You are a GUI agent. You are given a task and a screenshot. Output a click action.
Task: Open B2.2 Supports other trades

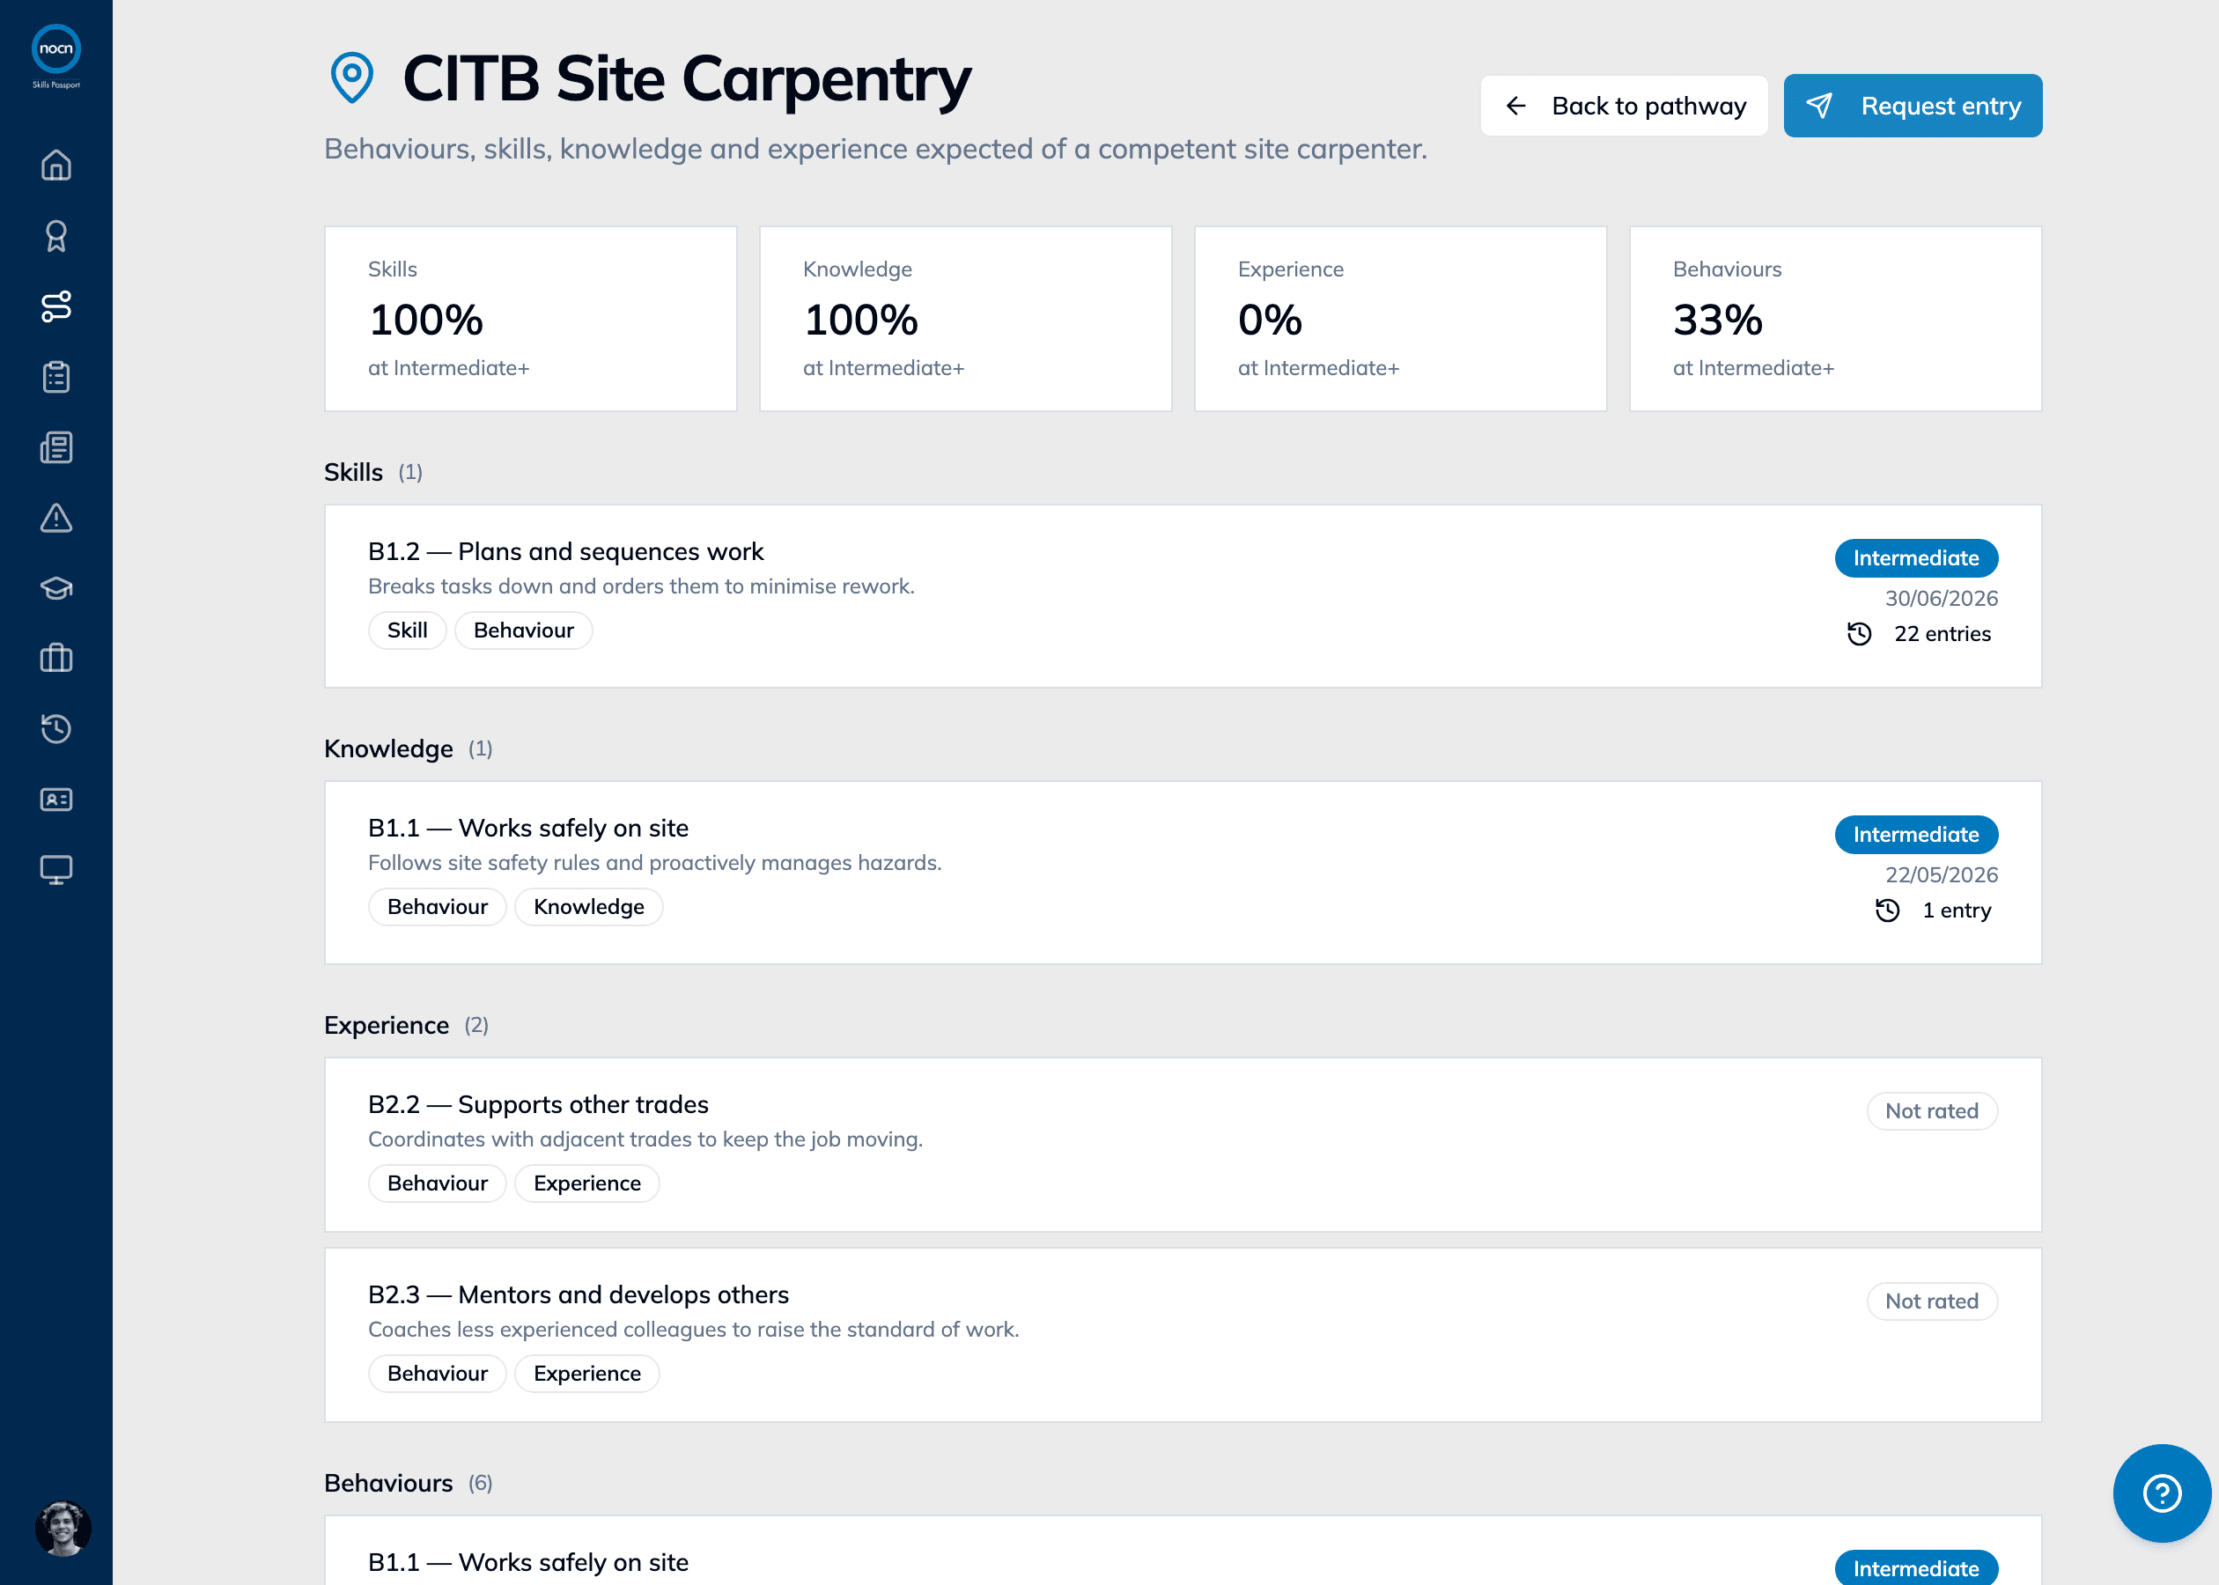(x=1183, y=1144)
